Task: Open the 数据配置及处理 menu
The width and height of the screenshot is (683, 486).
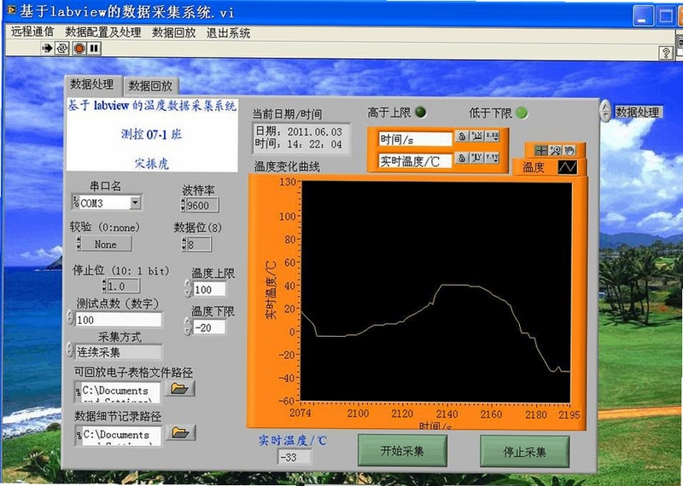Action: point(102,32)
